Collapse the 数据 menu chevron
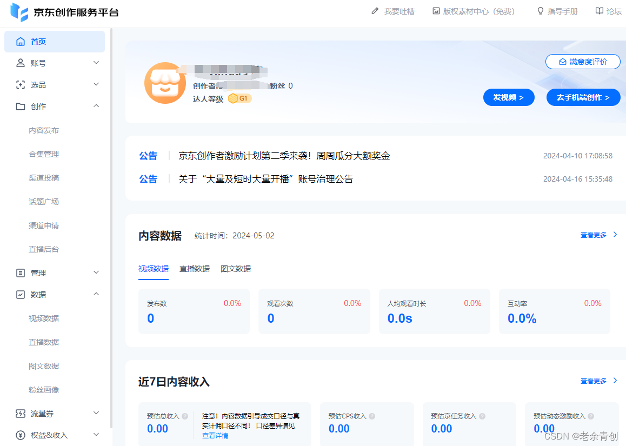The height and width of the screenshot is (446, 626). [96, 294]
